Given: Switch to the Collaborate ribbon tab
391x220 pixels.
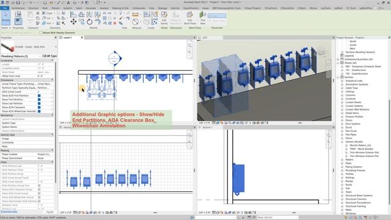Looking at the screenshot, I should tap(139, 8).
